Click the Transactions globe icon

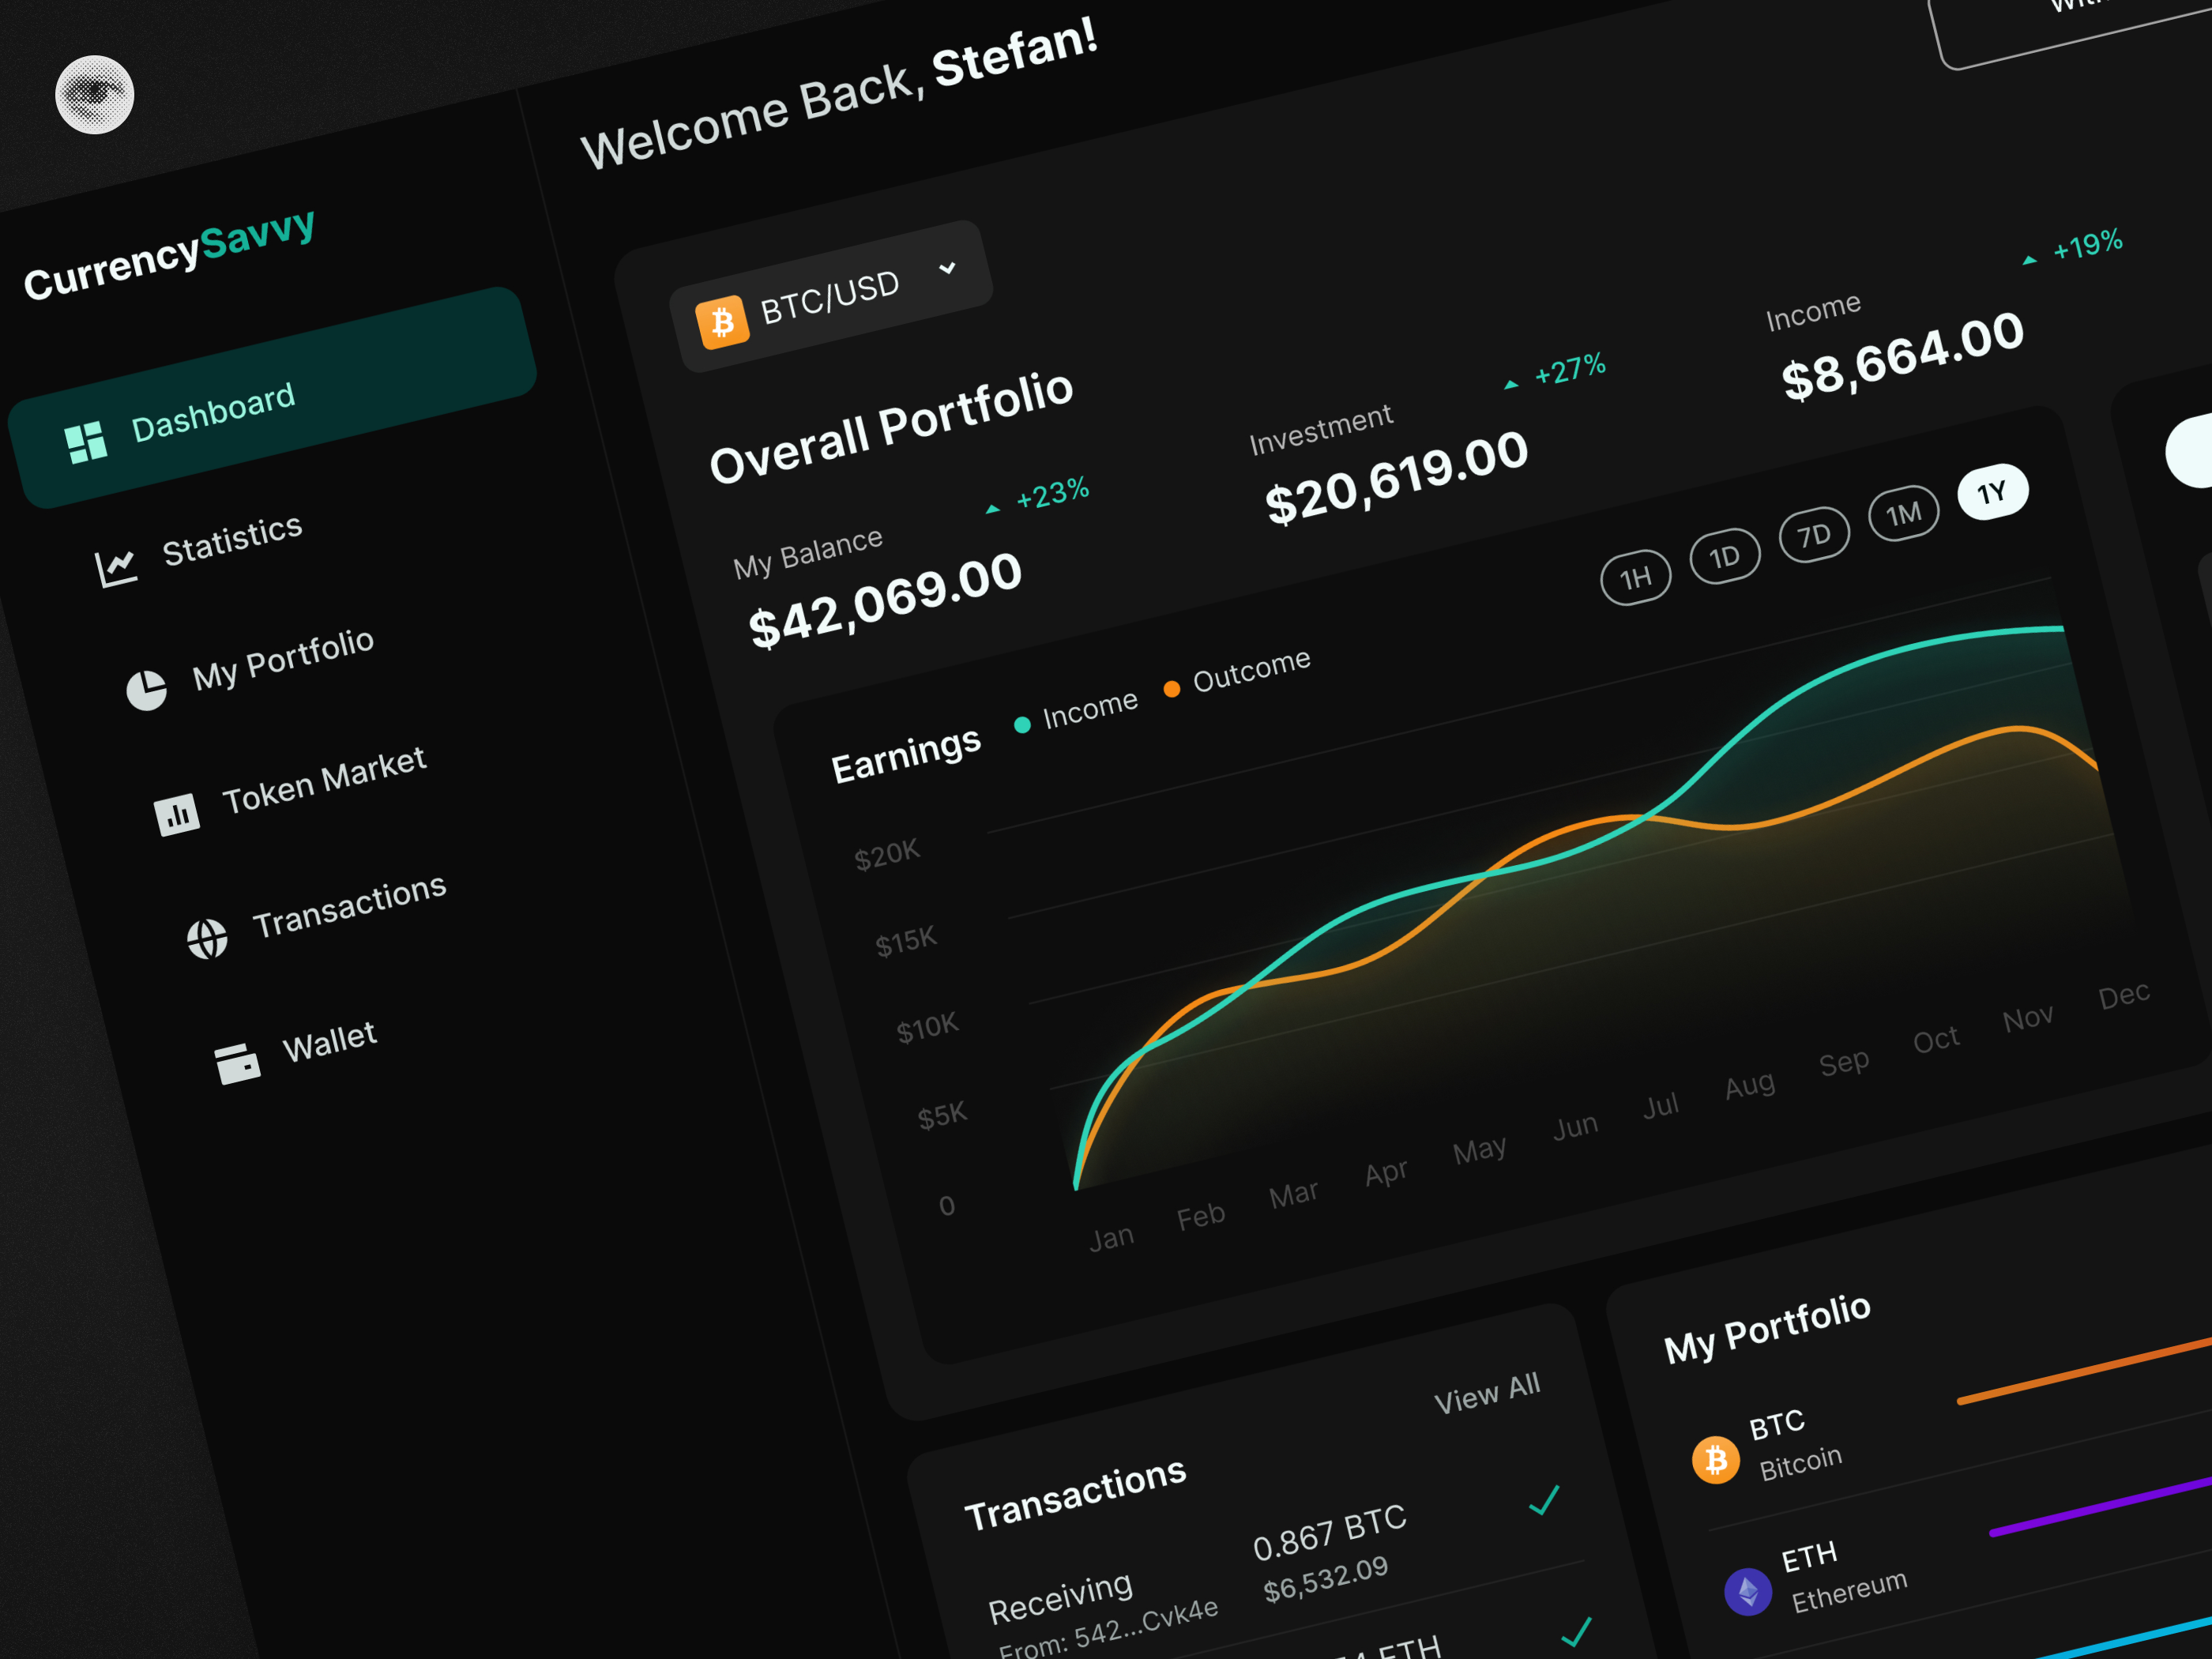207,939
